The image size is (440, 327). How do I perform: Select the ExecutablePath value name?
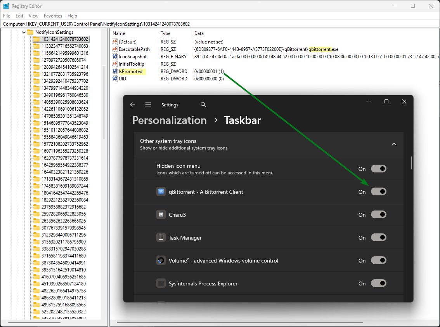134,49
